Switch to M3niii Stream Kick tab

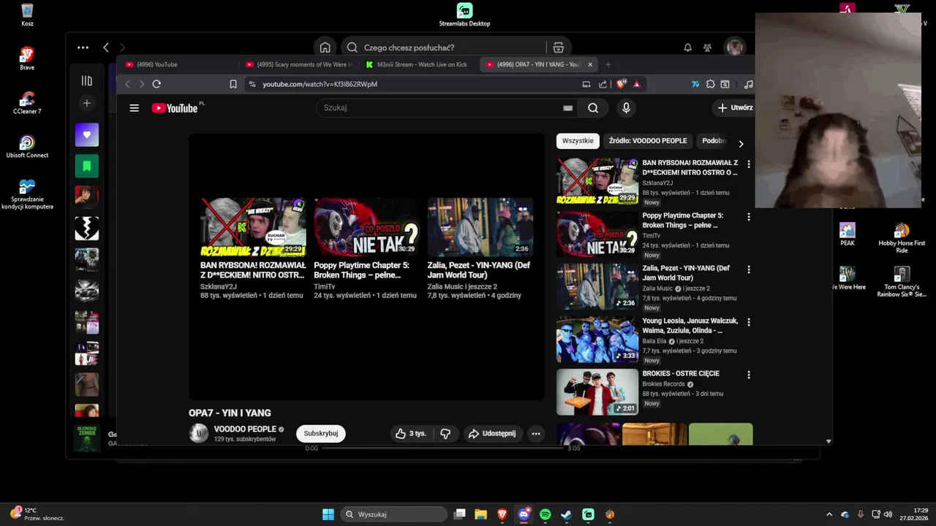(419, 64)
